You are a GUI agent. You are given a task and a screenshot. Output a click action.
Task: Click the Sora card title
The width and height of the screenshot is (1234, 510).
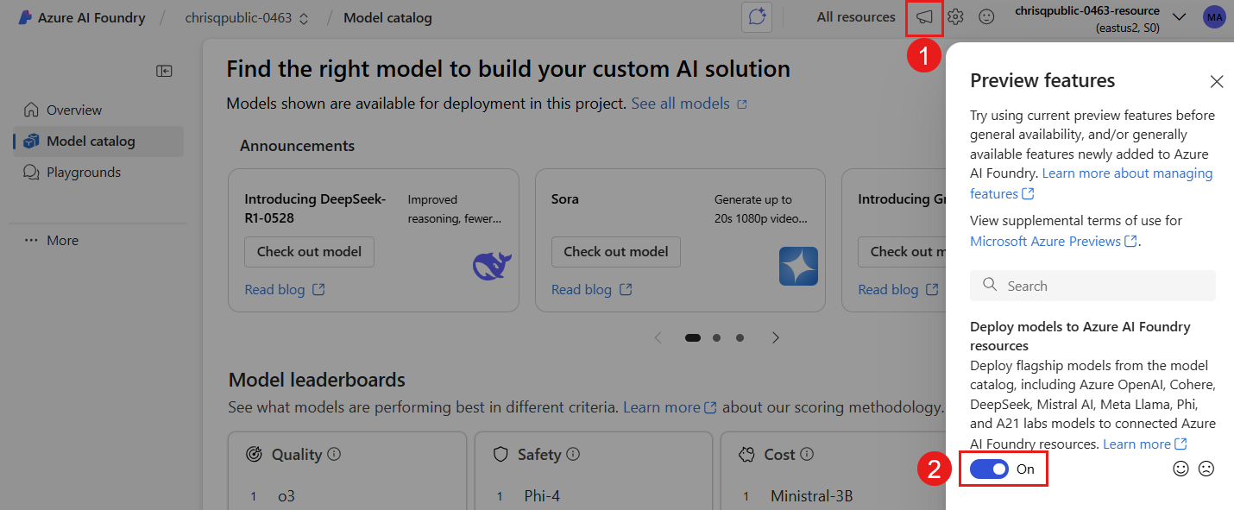565,199
